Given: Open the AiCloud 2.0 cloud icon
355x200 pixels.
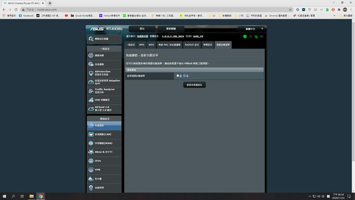Looking at the screenshot, I should coord(91,109).
